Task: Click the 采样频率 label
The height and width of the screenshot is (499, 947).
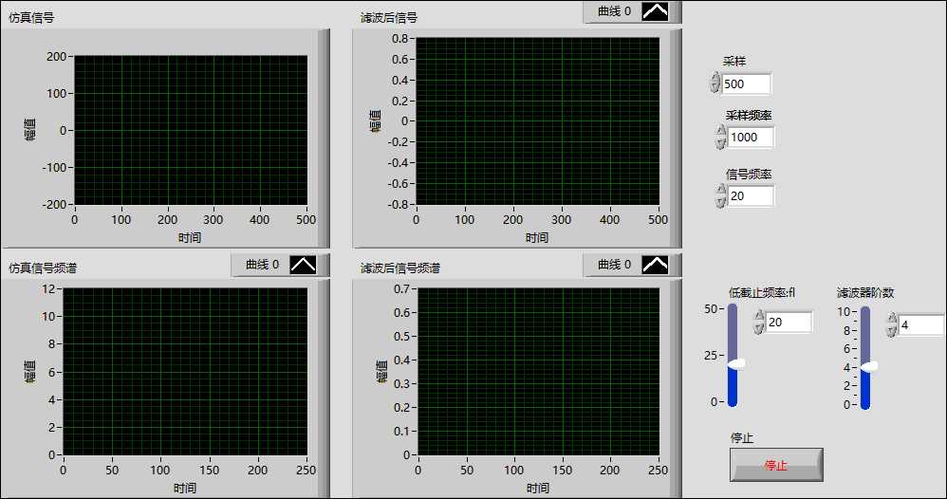Action: [x=749, y=116]
